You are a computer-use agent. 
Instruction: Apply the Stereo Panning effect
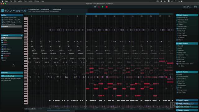point(183,77)
